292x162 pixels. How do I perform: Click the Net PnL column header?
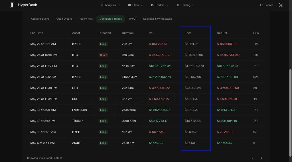click(222, 33)
